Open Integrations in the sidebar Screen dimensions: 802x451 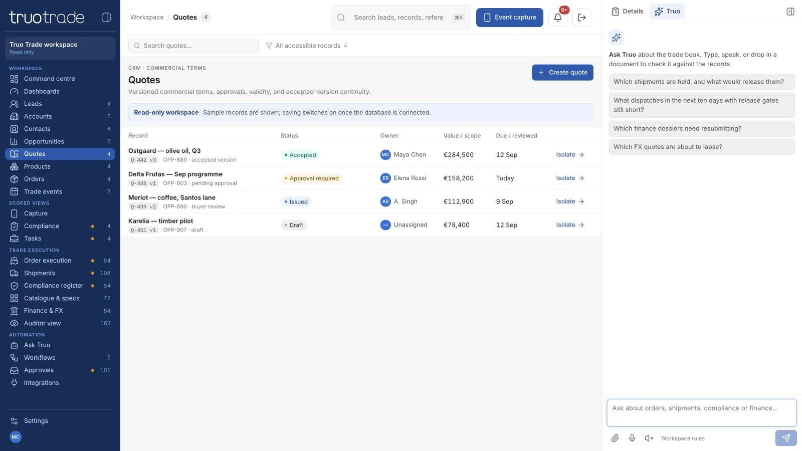(x=60, y=383)
